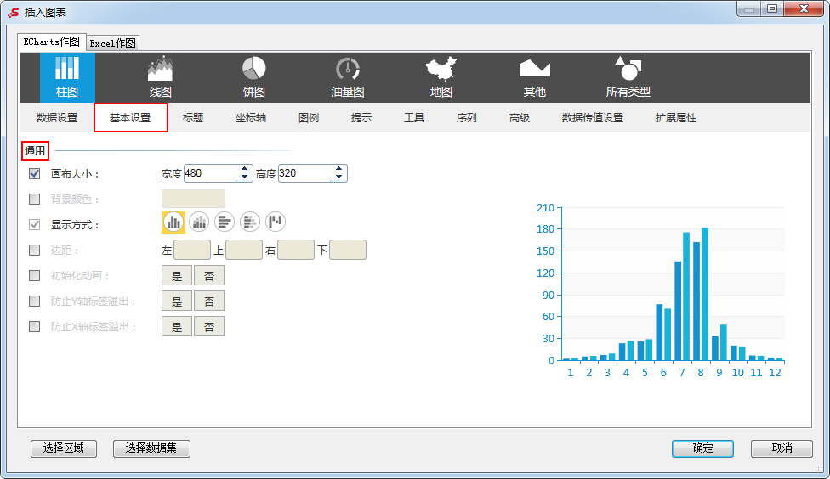Select waterfall bar display mode
830x479 pixels.
[x=276, y=222]
